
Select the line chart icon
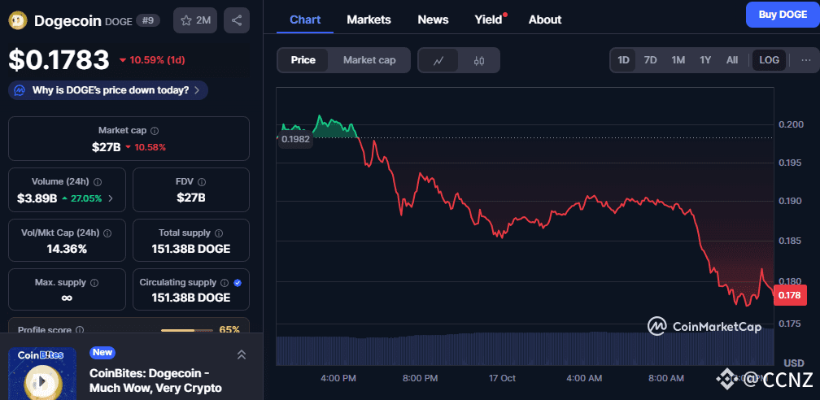point(438,60)
